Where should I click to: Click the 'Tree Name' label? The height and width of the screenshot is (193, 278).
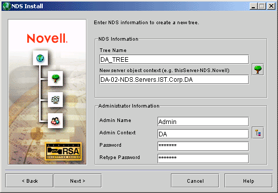113,50
